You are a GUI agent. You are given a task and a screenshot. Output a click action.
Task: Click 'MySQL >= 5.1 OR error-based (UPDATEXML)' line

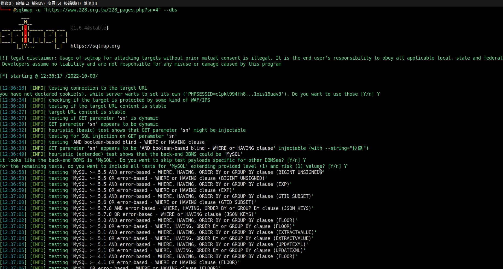click(x=153, y=250)
